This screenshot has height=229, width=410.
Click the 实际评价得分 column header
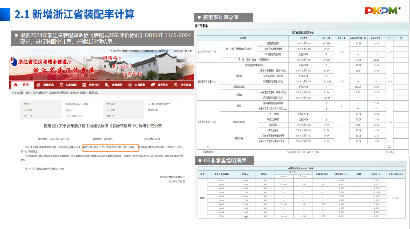coord(376,38)
